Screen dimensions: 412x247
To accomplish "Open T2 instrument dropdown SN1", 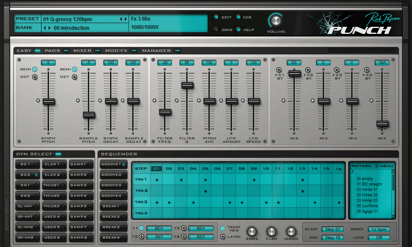I will pos(159,237).
